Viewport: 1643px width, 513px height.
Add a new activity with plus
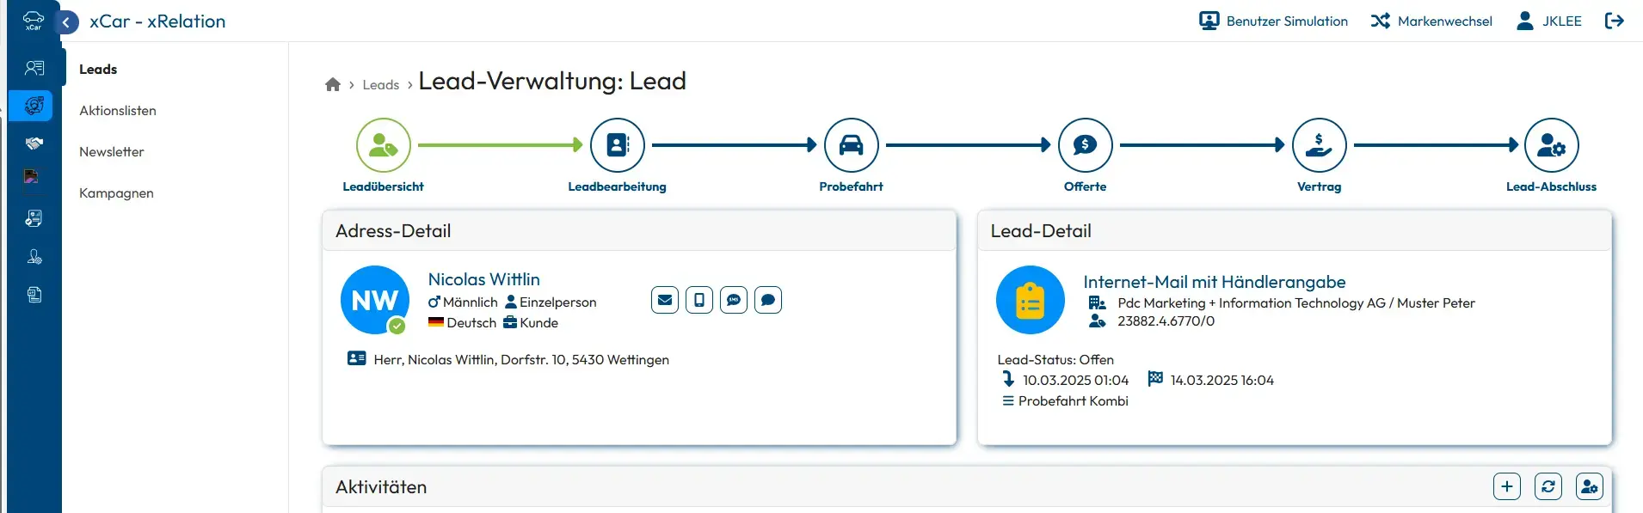click(x=1507, y=486)
